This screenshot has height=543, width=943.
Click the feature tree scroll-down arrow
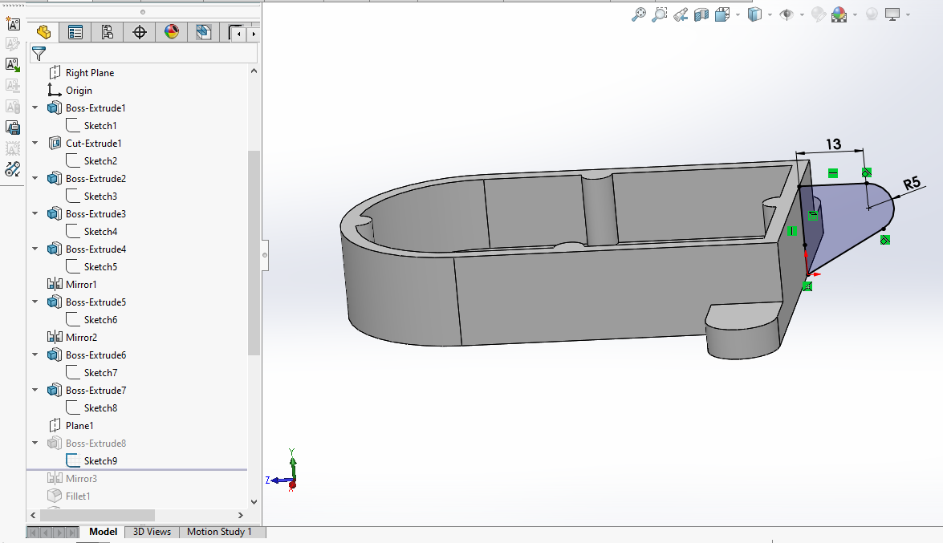254,502
